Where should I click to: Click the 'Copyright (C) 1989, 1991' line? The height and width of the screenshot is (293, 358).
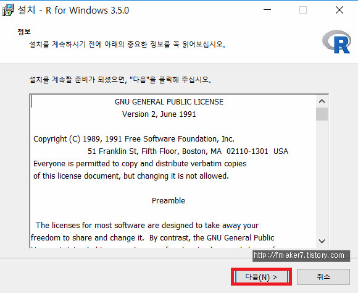pyautogui.click(x=134, y=139)
